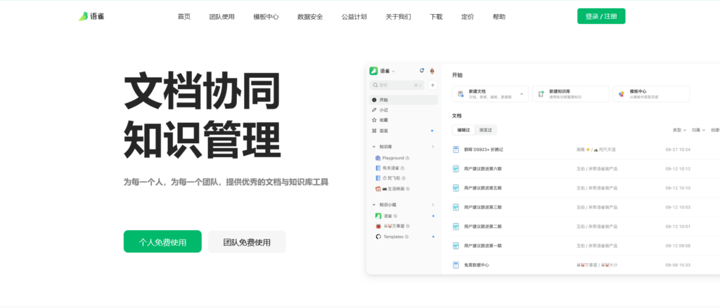Click the board icon beside 用户建议跟进第二期
This screenshot has height=308, width=720.
[456, 227]
